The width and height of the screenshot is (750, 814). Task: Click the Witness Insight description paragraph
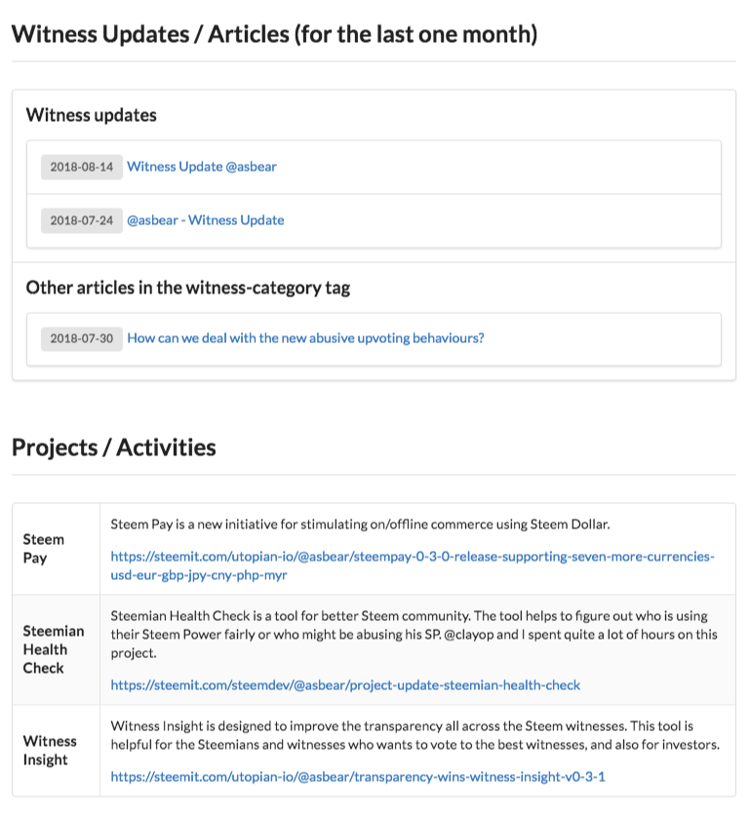pyautogui.click(x=415, y=735)
